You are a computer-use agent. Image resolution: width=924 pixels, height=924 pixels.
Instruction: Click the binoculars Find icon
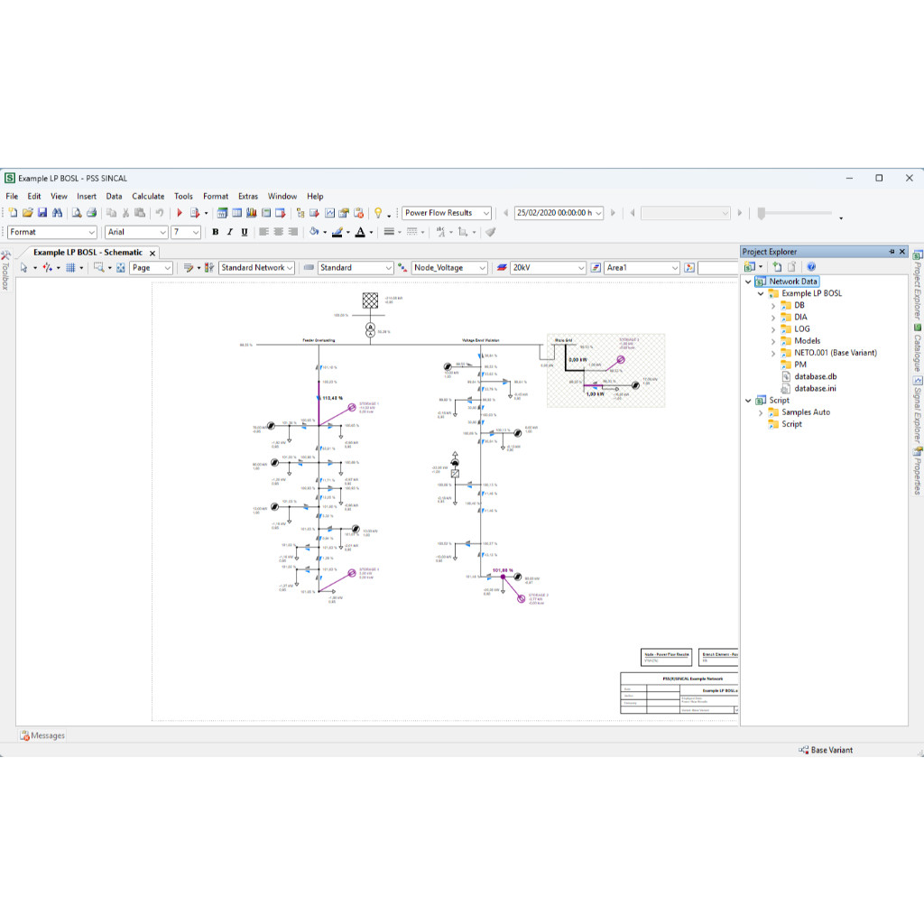pos(57,213)
